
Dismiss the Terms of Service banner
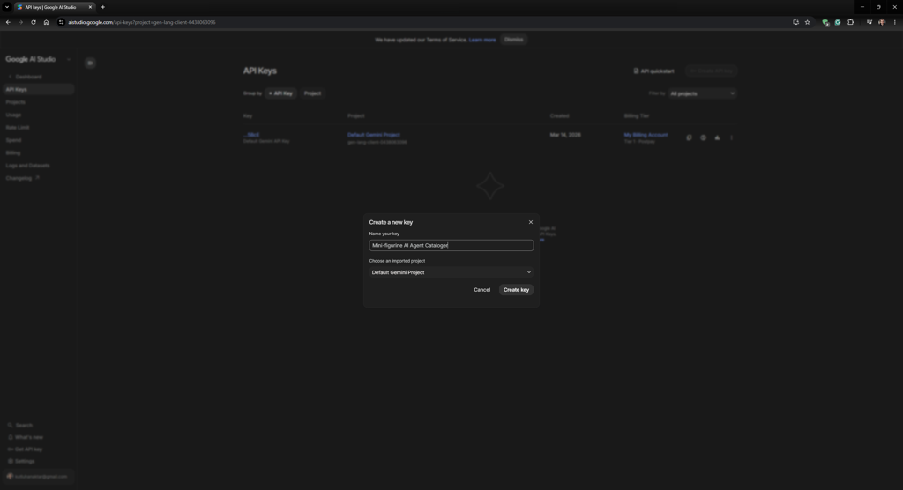point(514,40)
